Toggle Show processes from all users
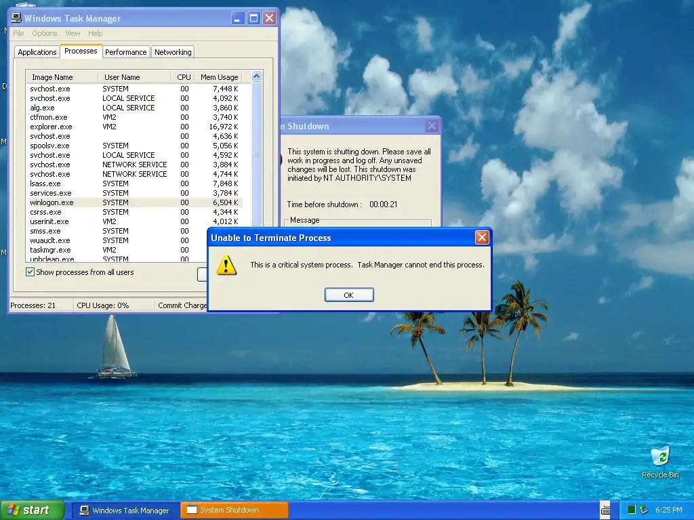694x520 pixels. pos(30,272)
